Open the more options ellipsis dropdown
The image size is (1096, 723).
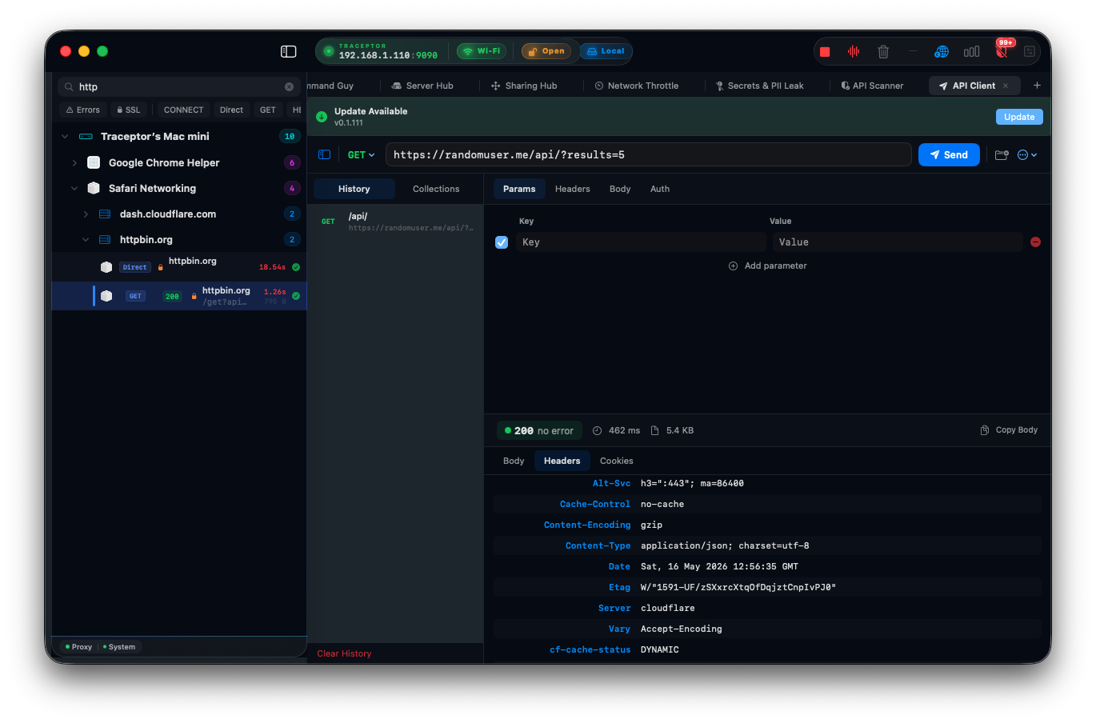pos(1027,154)
